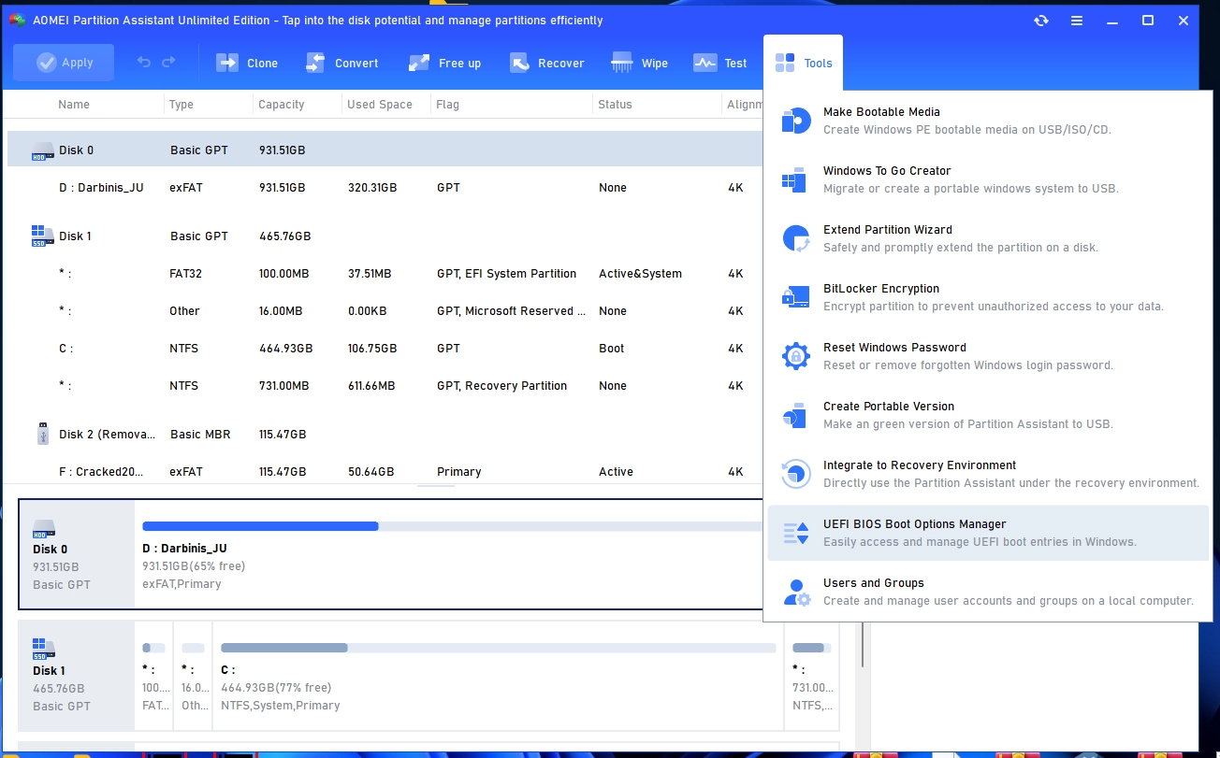This screenshot has width=1220, height=758.
Task: Sort by the Type column header
Action: [x=182, y=105]
